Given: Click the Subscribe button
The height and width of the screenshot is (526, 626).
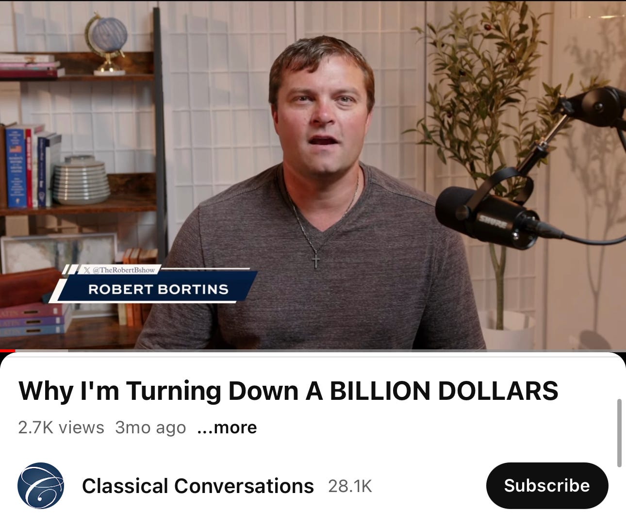Looking at the screenshot, I should [547, 486].
